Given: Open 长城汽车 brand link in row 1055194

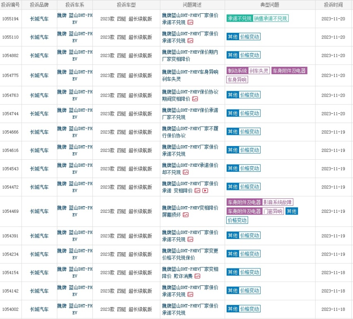Looking at the screenshot, I should pyautogui.click(x=39, y=19).
